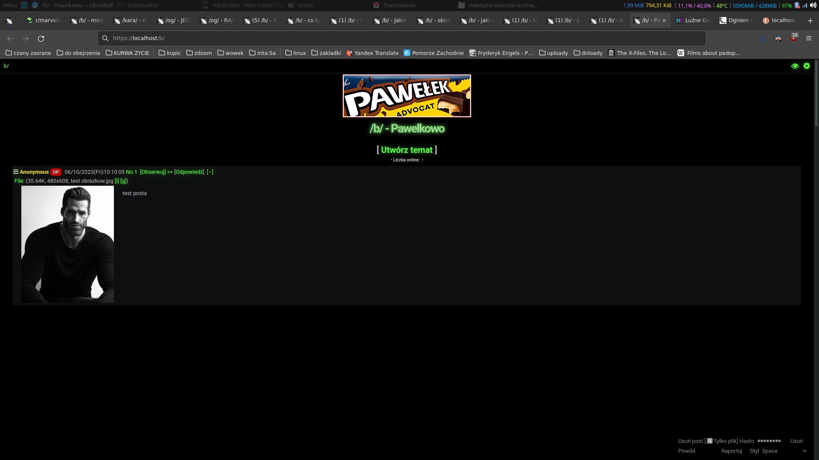Click the Doomseeker taskbar entry
Image resolution: width=819 pixels, height=460 pixels.
coord(138,6)
